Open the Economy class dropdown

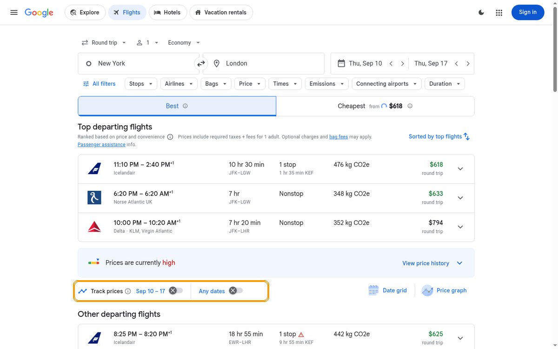pos(184,43)
